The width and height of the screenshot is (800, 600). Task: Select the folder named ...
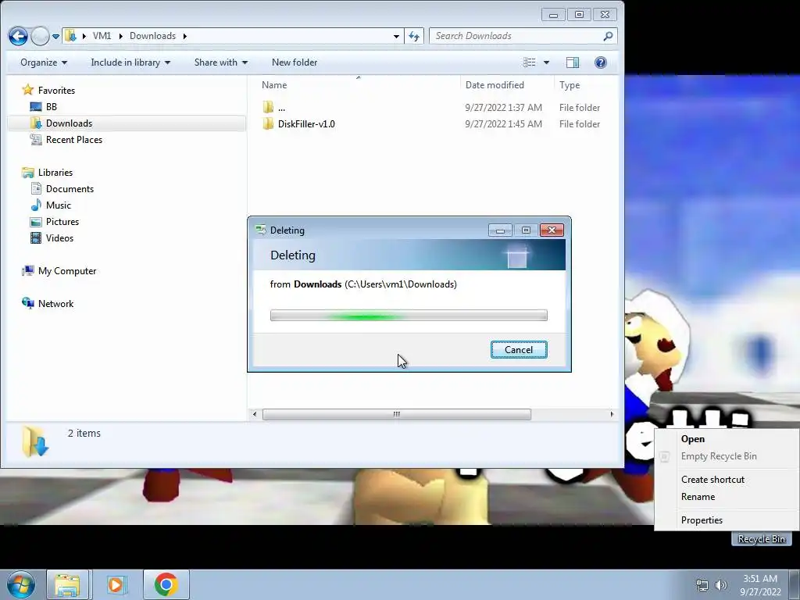[281, 108]
